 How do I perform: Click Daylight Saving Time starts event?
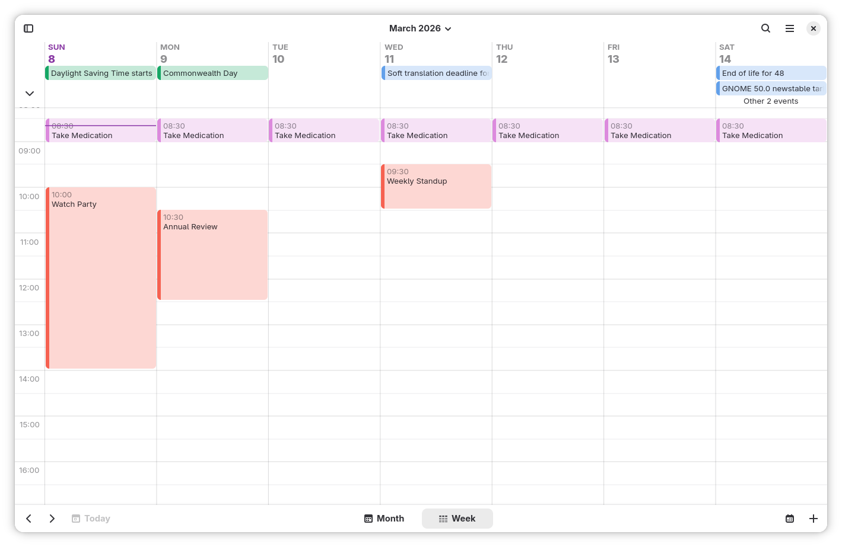[x=101, y=73]
